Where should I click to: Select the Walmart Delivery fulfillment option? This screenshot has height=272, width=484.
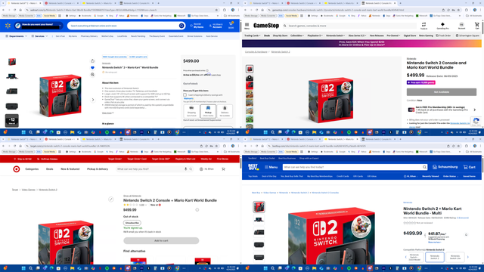225,111
